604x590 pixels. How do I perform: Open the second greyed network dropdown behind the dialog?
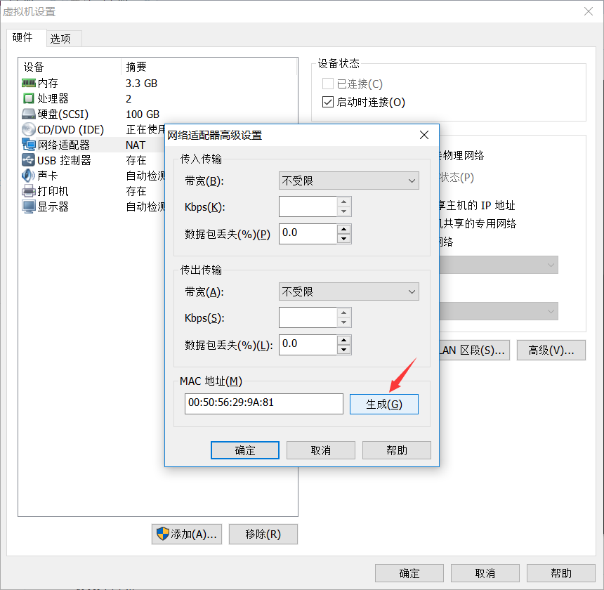(x=499, y=311)
